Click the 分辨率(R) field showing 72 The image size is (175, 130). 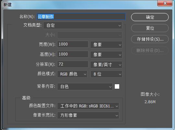pyautogui.click(x=73, y=64)
